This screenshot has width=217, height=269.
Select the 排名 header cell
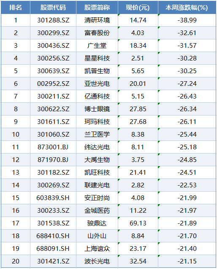click(x=16, y=7)
